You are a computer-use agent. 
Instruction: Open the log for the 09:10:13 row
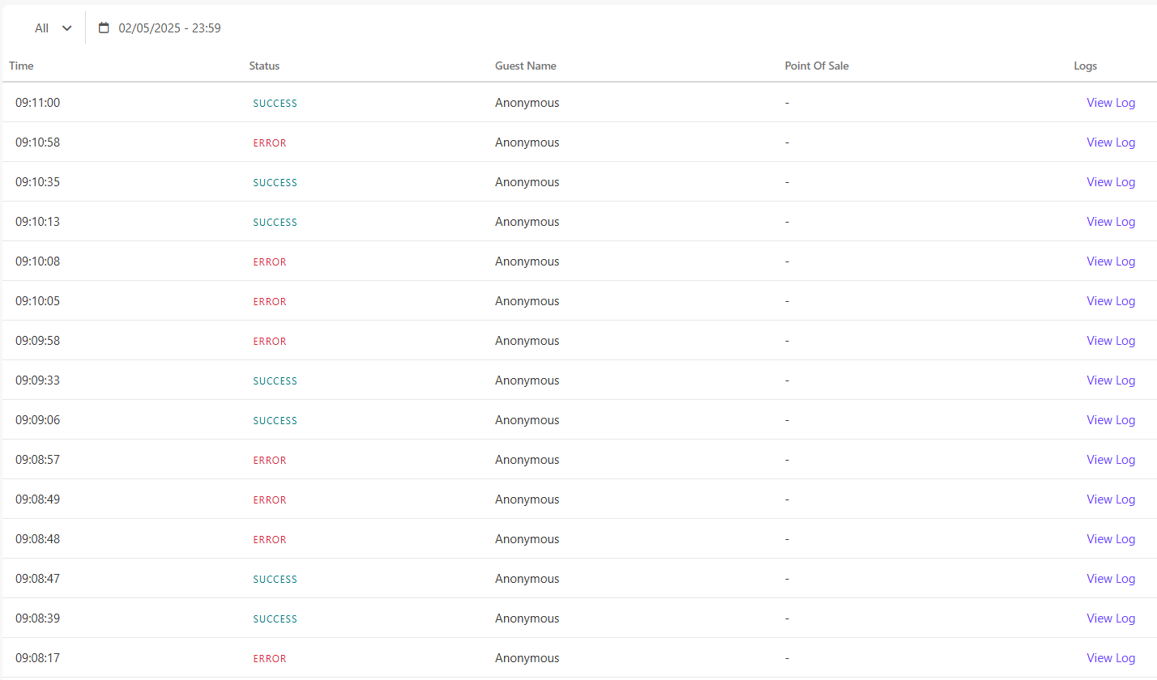(x=1110, y=222)
